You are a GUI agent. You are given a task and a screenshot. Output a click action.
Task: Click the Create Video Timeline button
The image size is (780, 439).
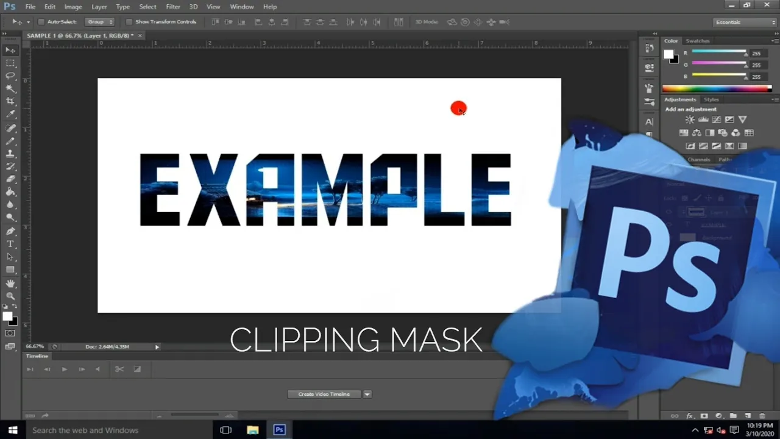tap(324, 394)
